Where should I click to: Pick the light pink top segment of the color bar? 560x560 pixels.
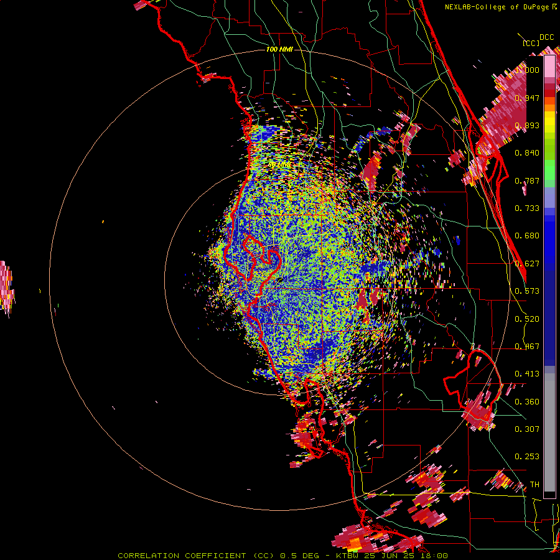[549, 67]
